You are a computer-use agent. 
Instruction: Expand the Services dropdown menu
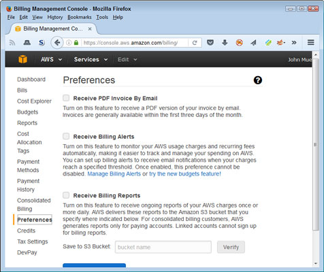click(x=91, y=59)
